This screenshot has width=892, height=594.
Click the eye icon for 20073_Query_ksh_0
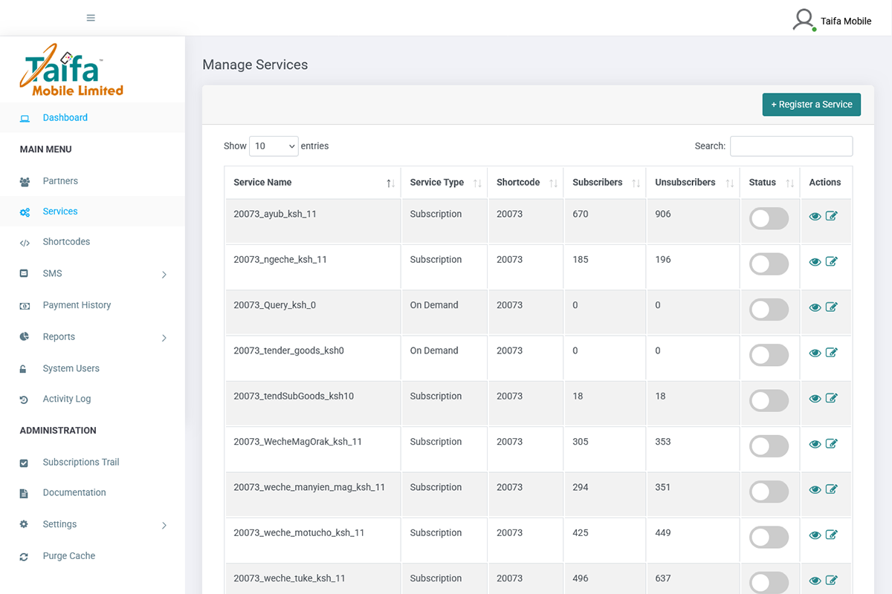[x=815, y=307]
